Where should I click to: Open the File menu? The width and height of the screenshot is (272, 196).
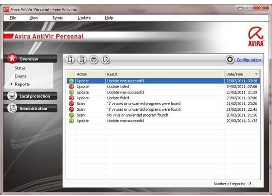pyautogui.click(x=13, y=18)
